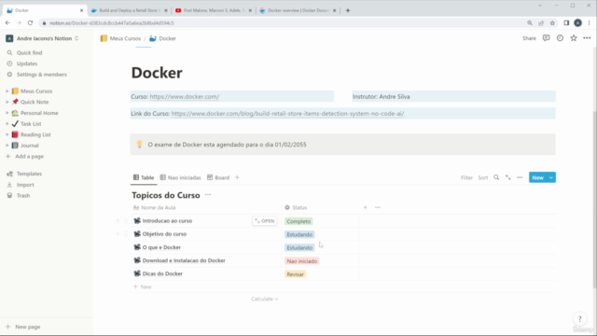Open the New button dropdown arrow

[551, 177]
